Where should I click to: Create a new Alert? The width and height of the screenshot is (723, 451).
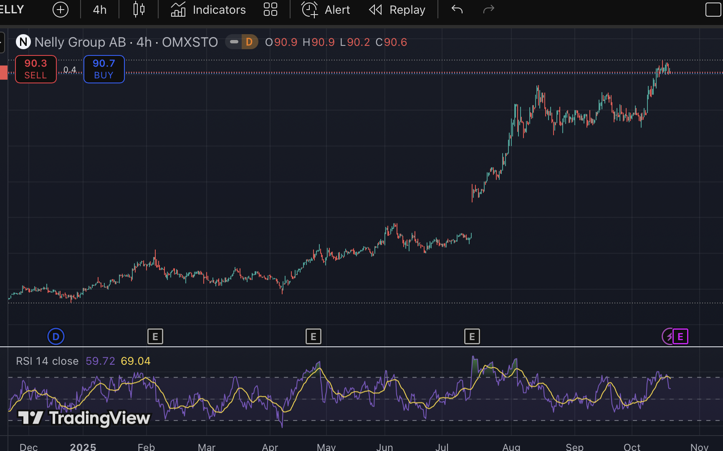(326, 10)
